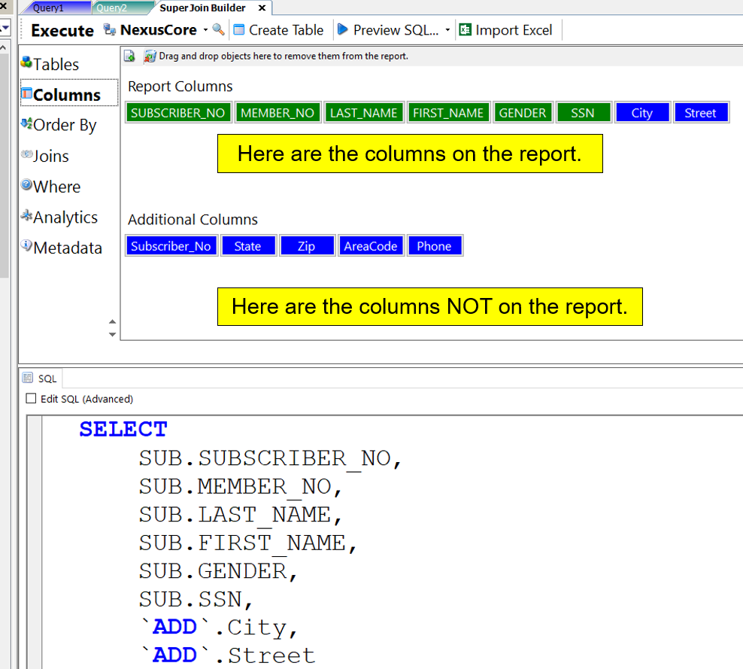Enable the Edit SQL (Advanced) checkbox
Viewport: 743px width, 669px height.
point(31,399)
